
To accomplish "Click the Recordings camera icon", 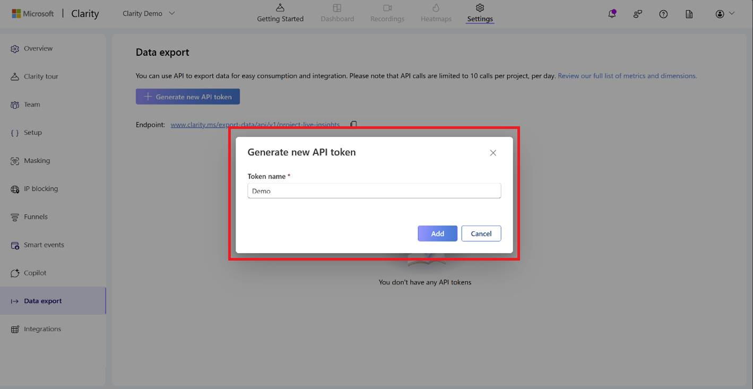I will (x=387, y=8).
